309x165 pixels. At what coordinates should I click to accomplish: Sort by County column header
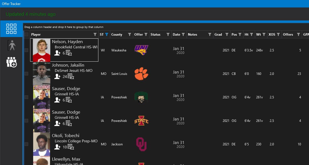(x=117, y=35)
